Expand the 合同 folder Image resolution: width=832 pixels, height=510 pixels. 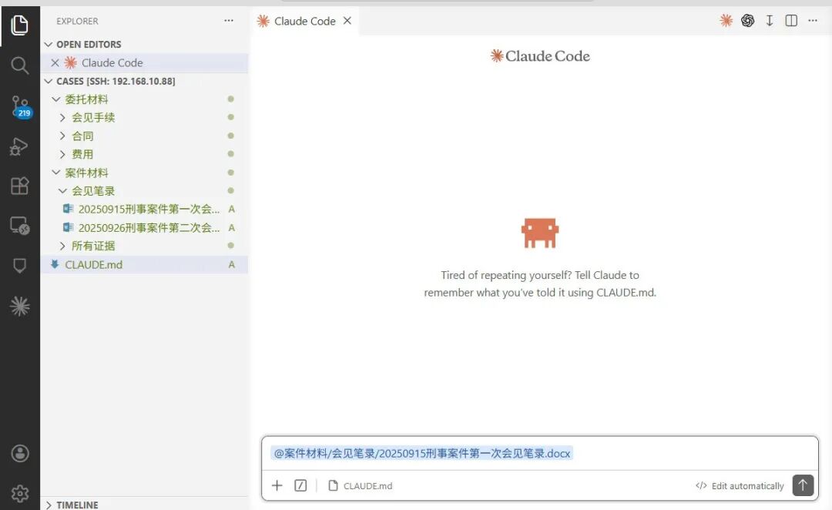tap(144, 136)
